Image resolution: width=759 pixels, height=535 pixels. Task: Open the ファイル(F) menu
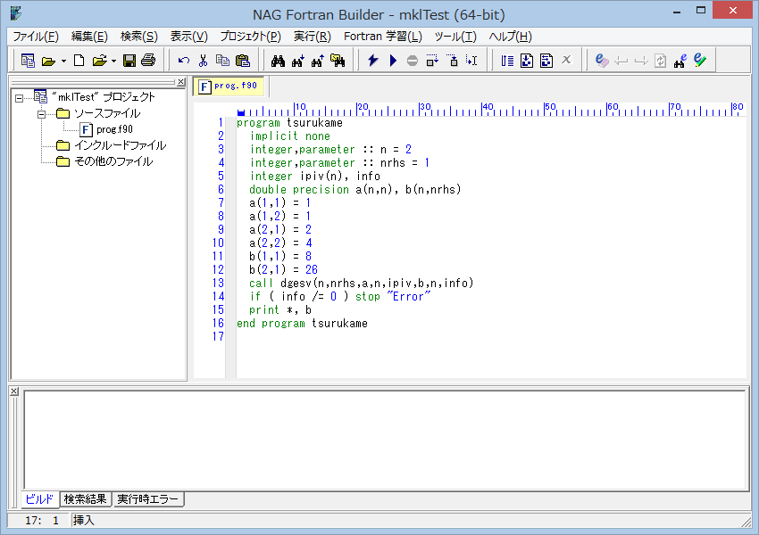pos(36,37)
